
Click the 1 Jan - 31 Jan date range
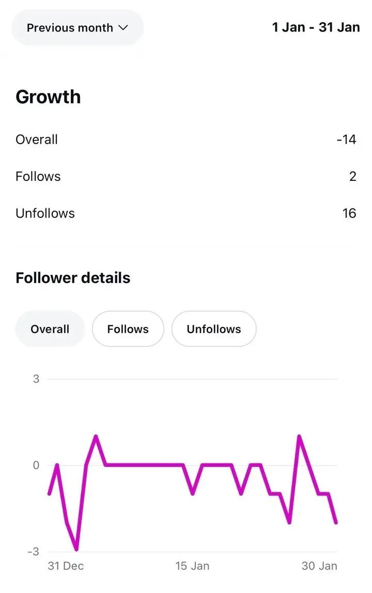point(316,27)
